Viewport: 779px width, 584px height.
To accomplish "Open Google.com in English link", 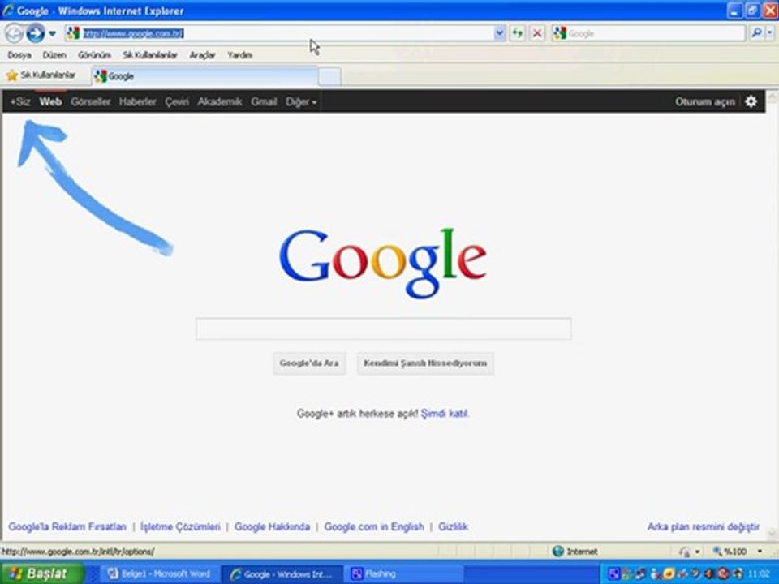I will tap(374, 526).
